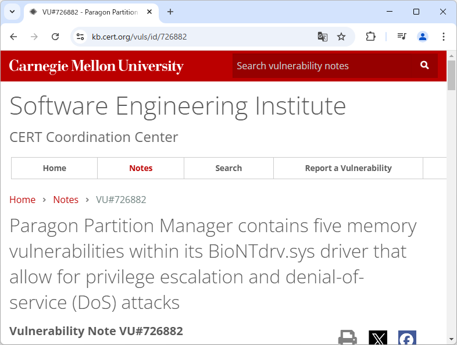Viewport: 457px width, 345px height.
Task: Click CERT Coordination Center heading
Action: tap(94, 137)
